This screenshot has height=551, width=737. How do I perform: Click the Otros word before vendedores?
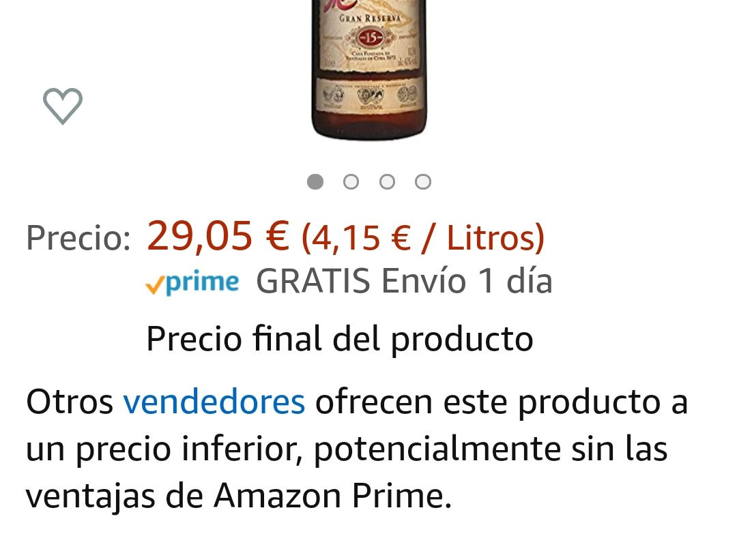70,402
